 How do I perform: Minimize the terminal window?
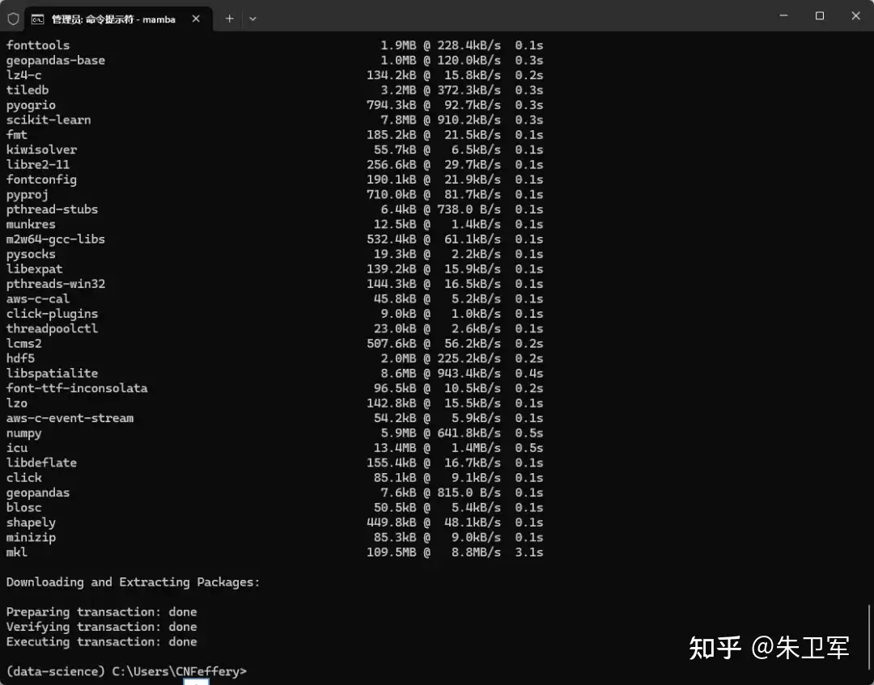[783, 15]
